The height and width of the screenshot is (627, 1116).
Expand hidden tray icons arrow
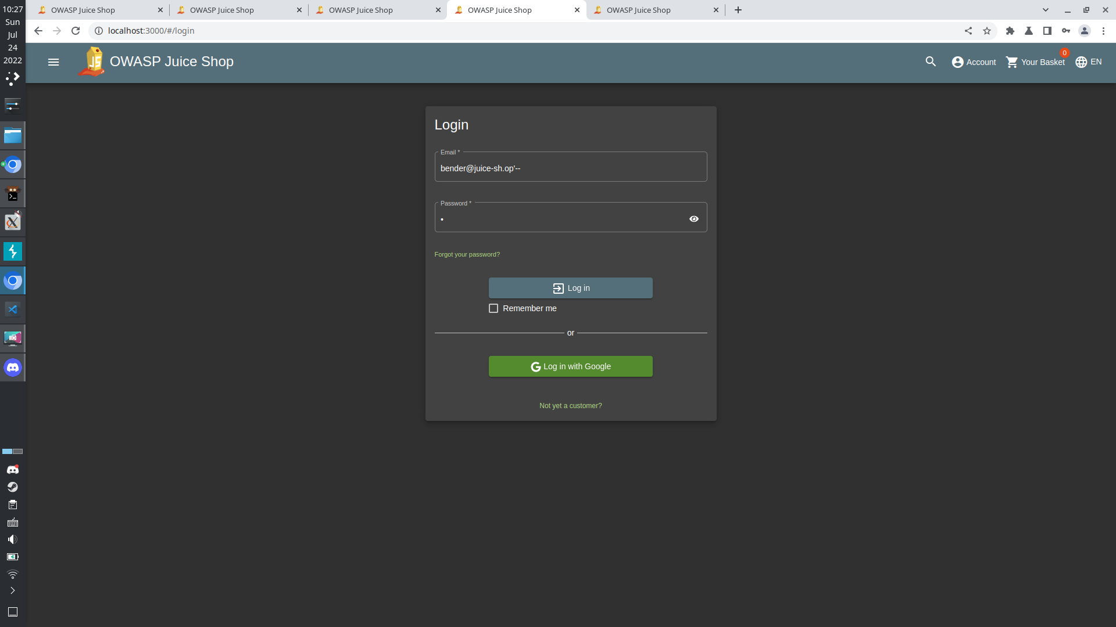13,590
